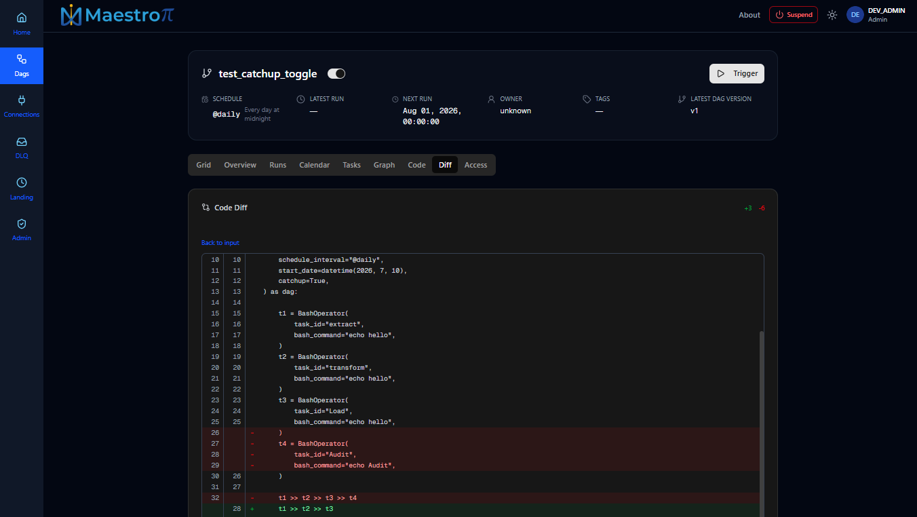Viewport: 917px width, 517px height.
Task: Click the red Suspend button
Action: coord(794,15)
